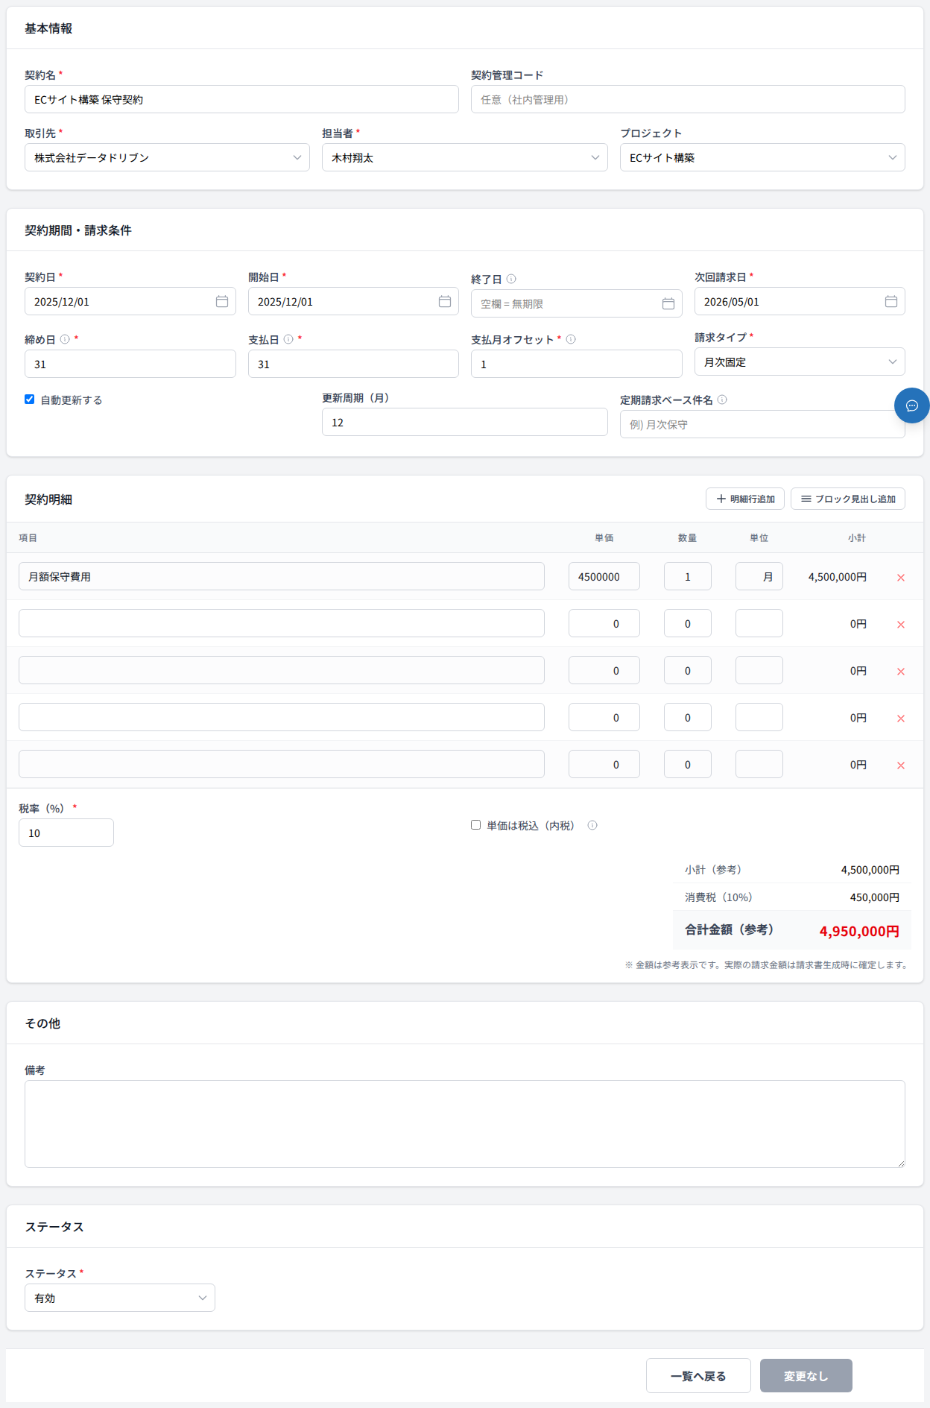This screenshot has height=1408, width=930.
Task: Click the 契約日 date field
Action: (130, 301)
